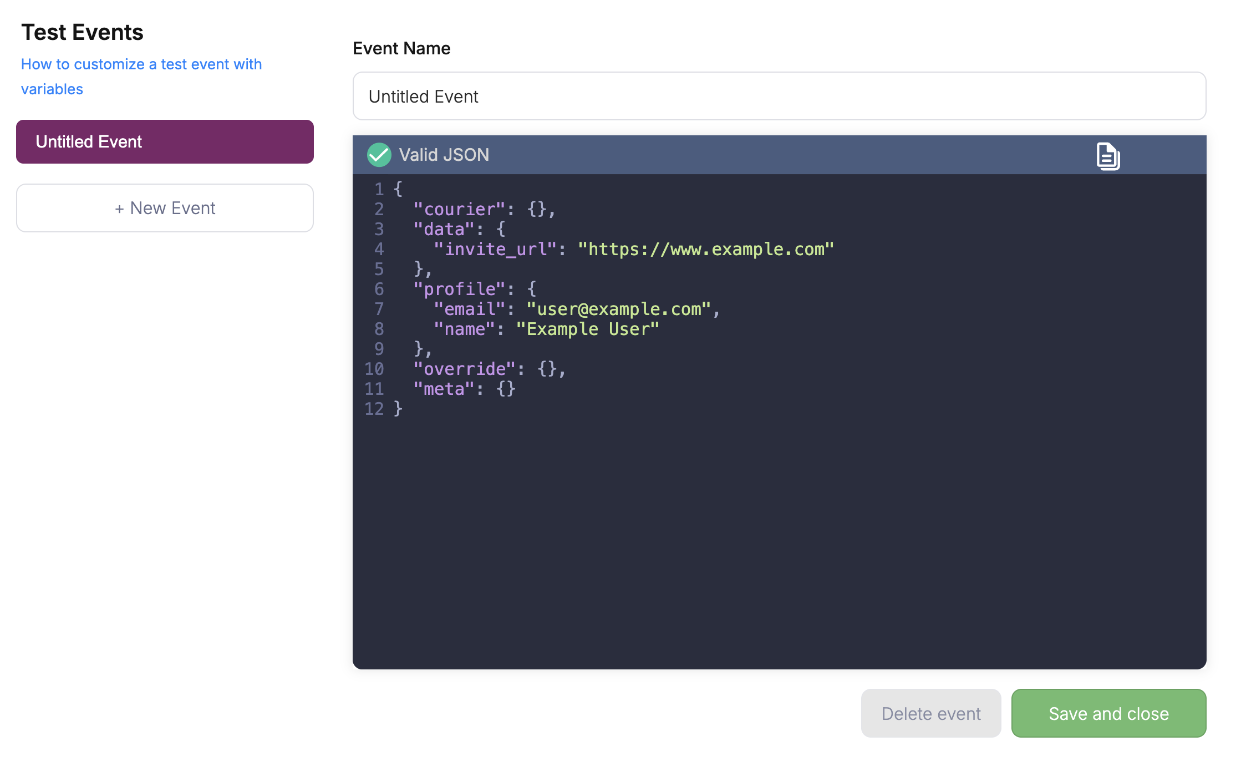Viewport: 1241px width, 772px height.
Task: Click into the Event Name input field
Action: click(779, 96)
